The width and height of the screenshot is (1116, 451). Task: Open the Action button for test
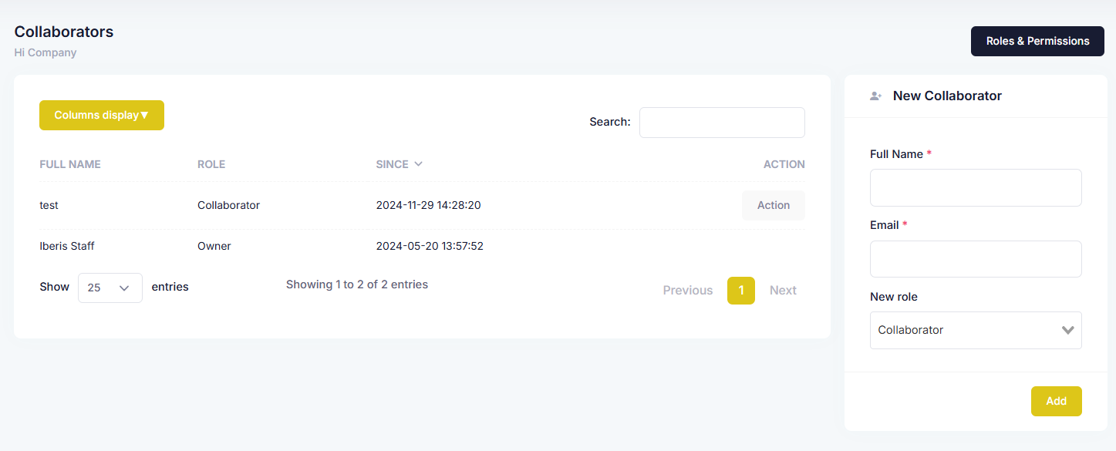(x=774, y=205)
